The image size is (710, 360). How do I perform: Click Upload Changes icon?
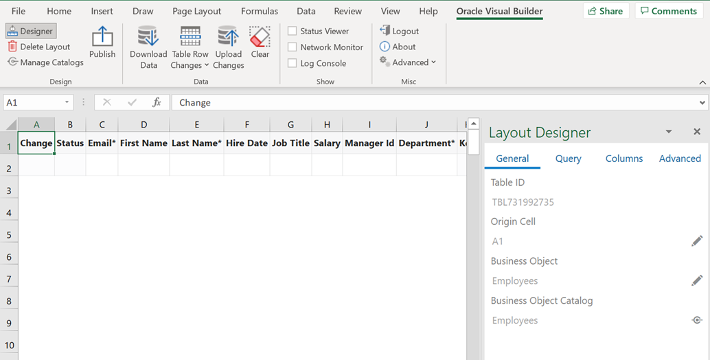tap(228, 36)
